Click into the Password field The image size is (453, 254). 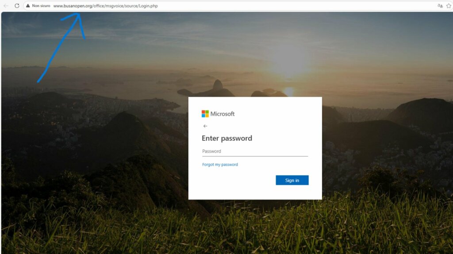(255, 151)
